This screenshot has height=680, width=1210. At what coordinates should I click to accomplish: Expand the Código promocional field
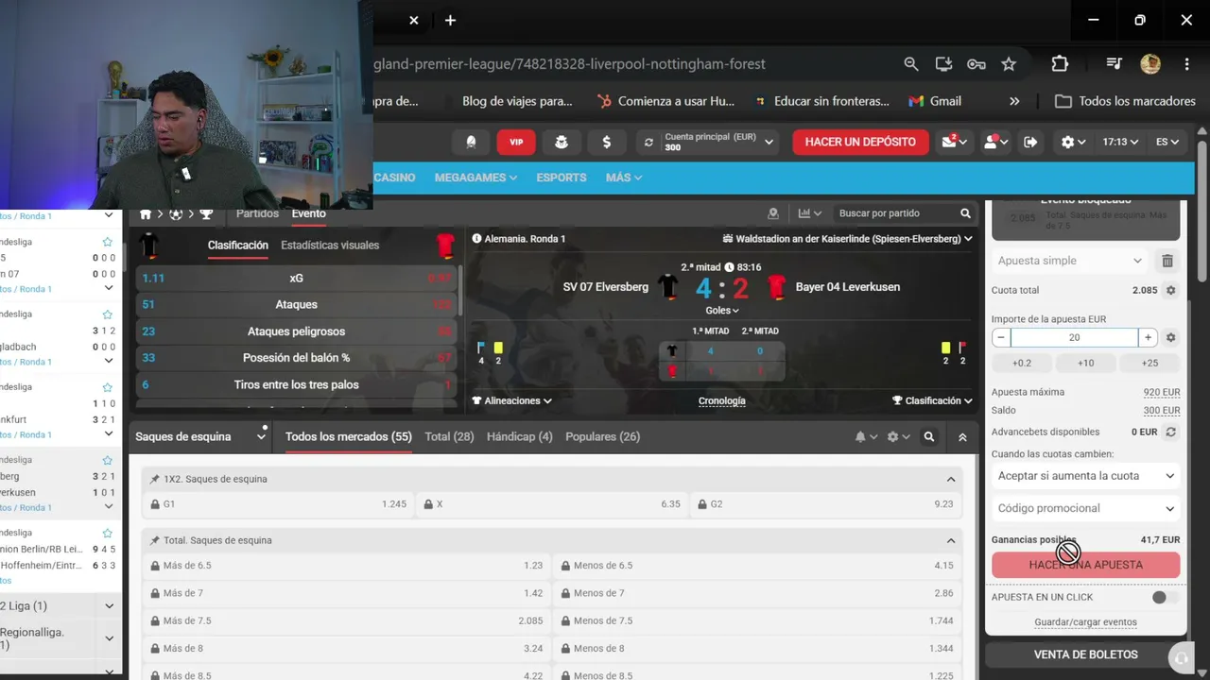click(x=1085, y=508)
